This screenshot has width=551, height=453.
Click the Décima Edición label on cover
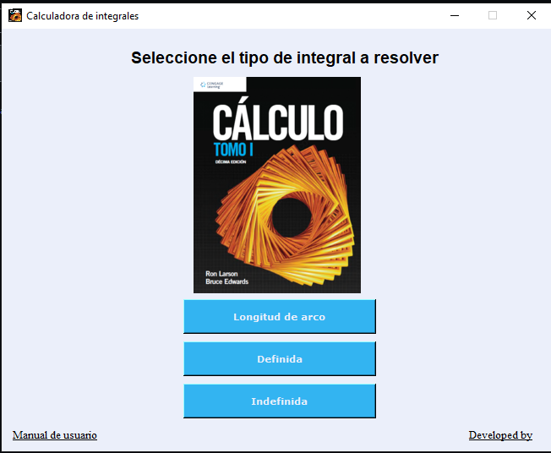[x=231, y=162]
